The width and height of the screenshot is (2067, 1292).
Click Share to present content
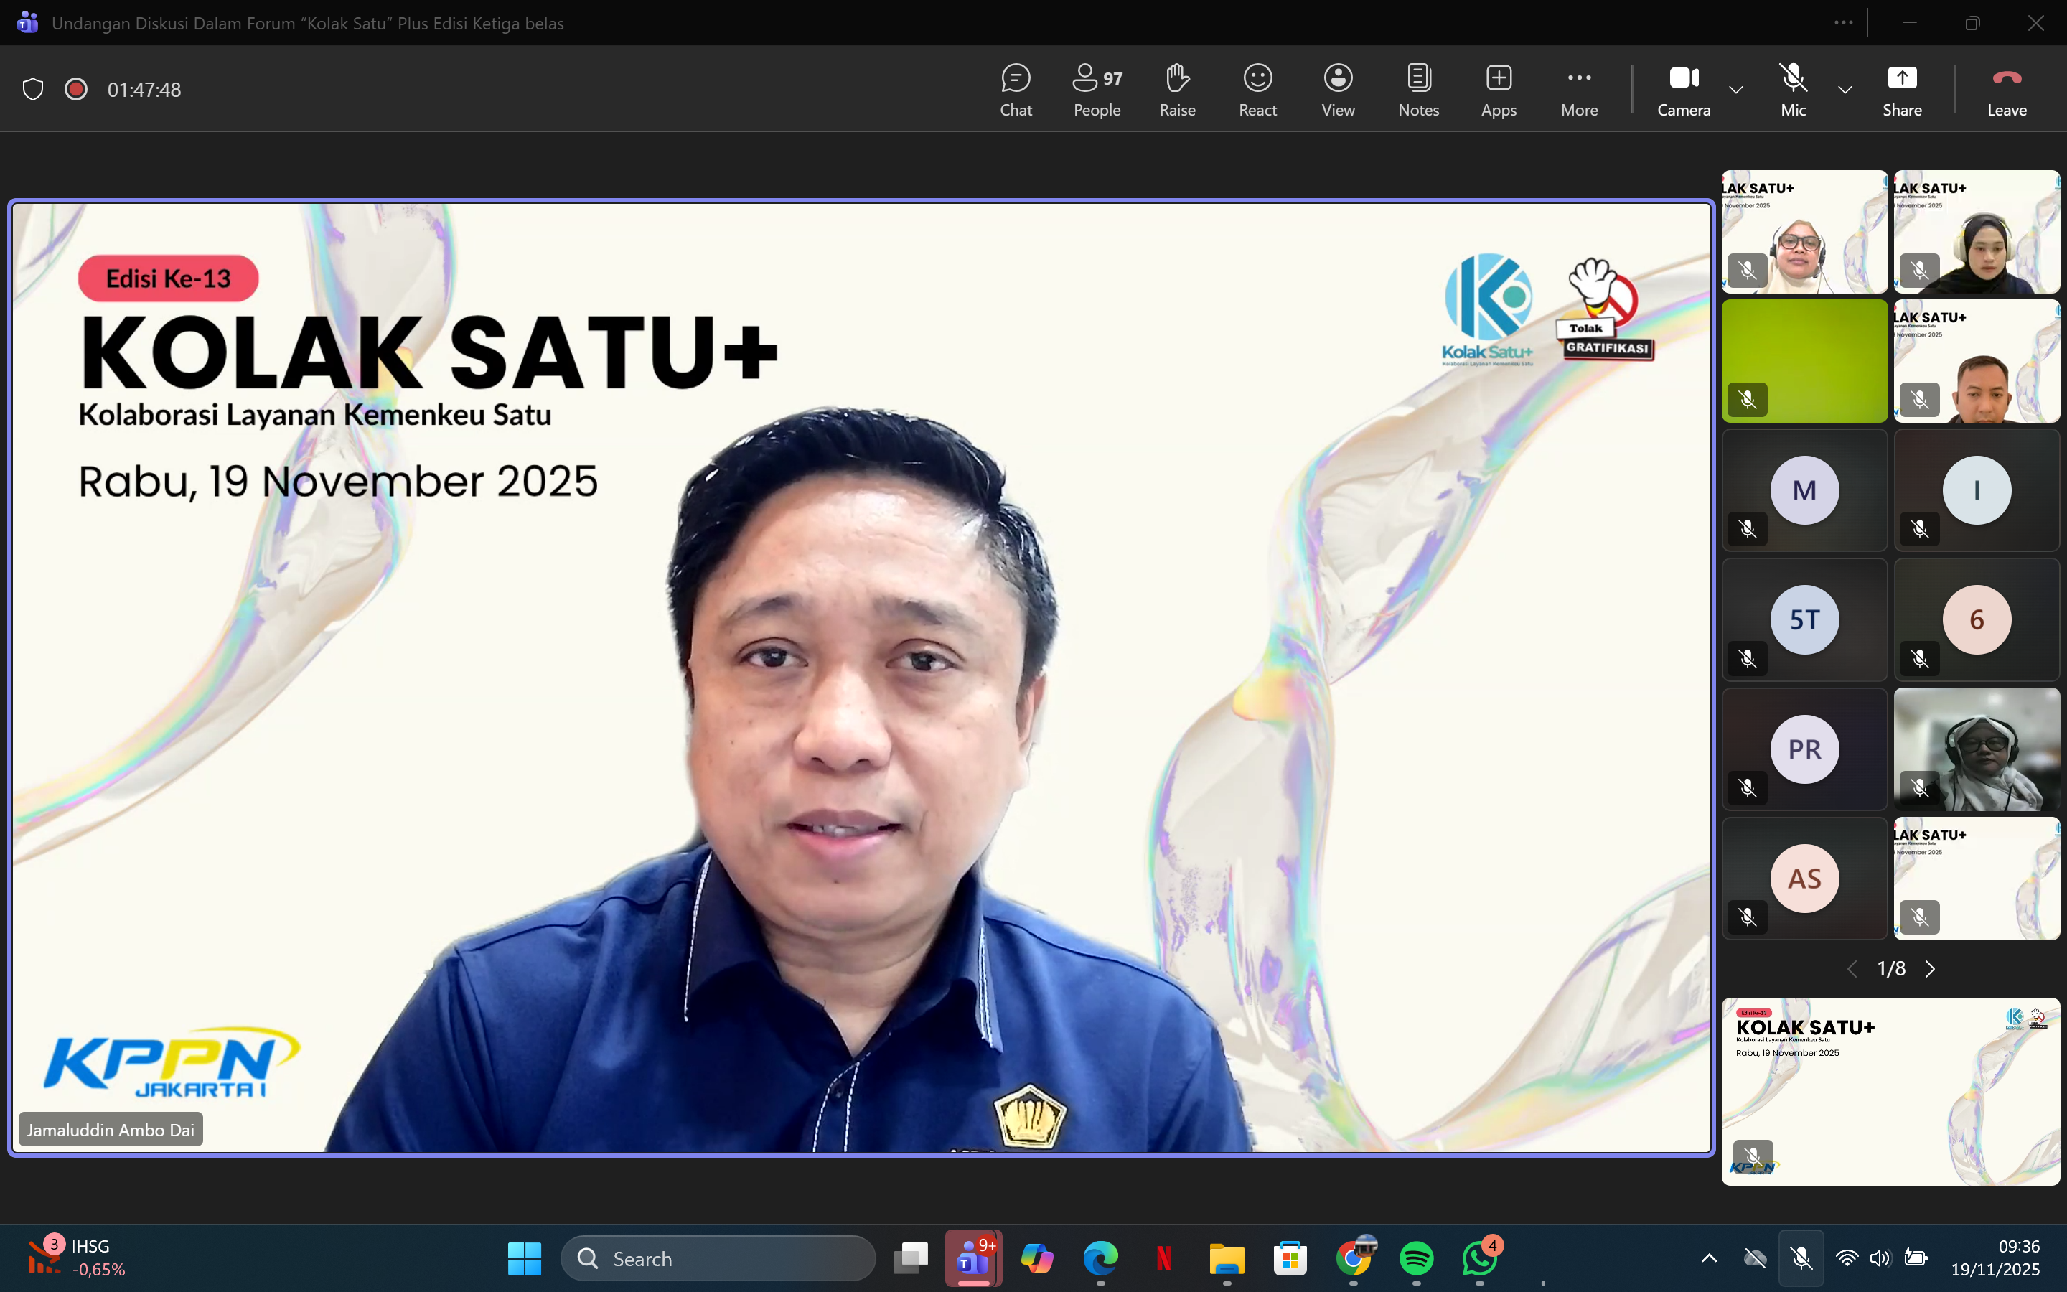1901,90
